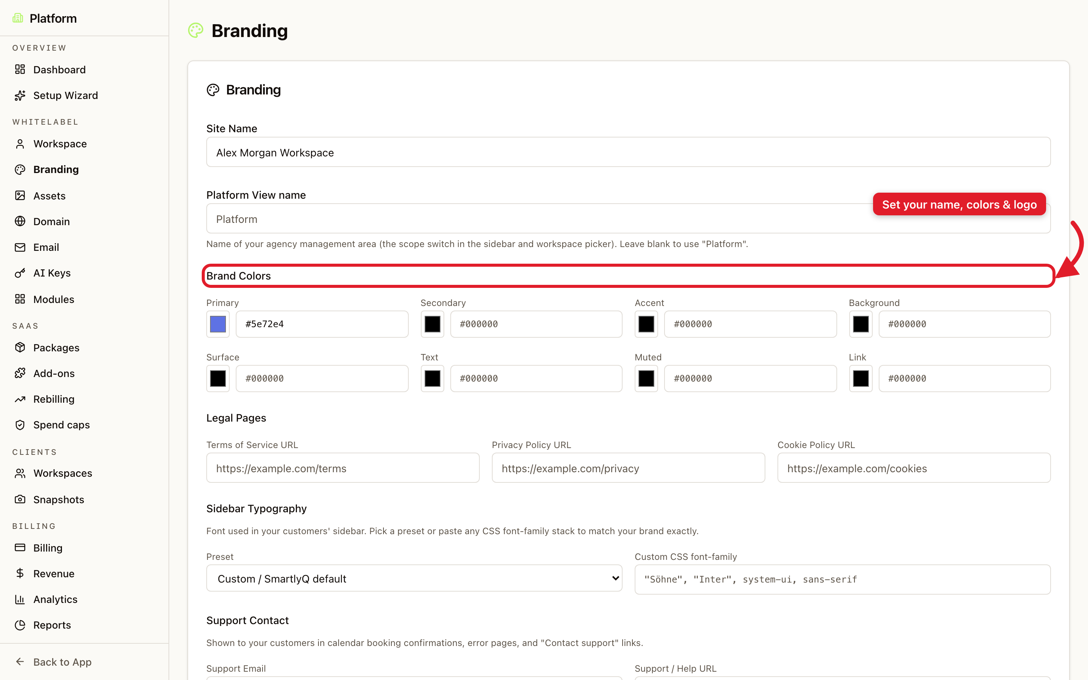Open the Secondary color swatch picker
This screenshot has width=1088, height=680.
coord(432,324)
